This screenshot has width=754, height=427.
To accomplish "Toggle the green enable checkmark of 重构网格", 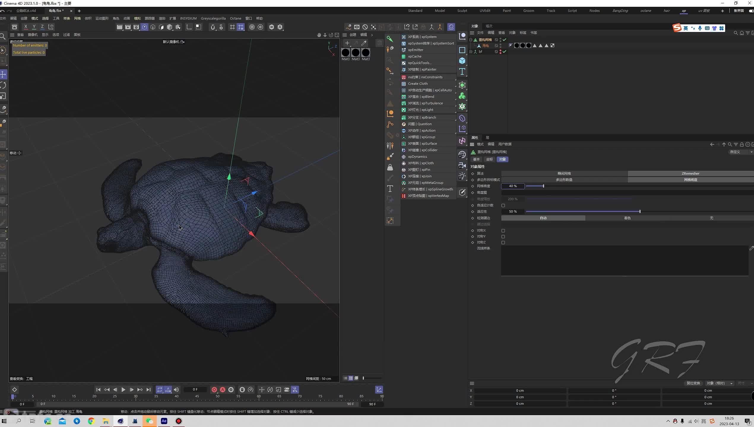I will tap(505, 40).
